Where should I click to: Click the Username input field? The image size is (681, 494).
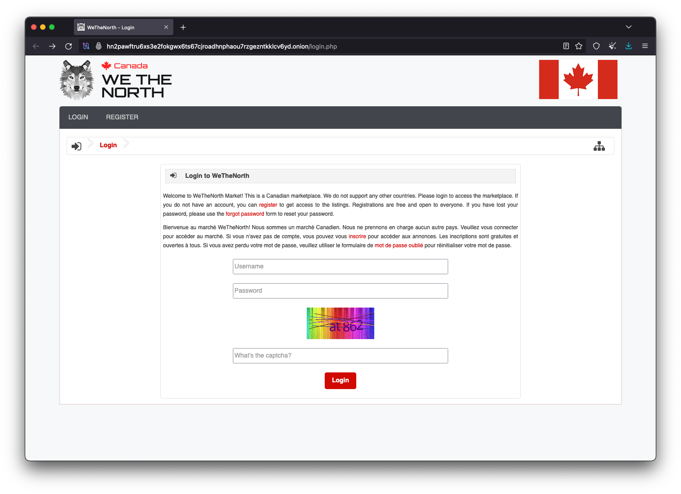pos(340,266)
